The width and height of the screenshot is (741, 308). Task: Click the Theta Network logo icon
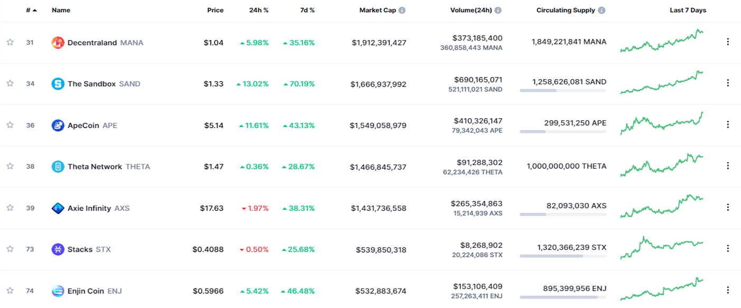coord(58,167)
